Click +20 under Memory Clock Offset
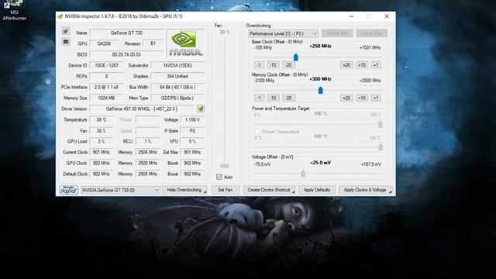The image size is (496, 279). click(x=346, y=98)
